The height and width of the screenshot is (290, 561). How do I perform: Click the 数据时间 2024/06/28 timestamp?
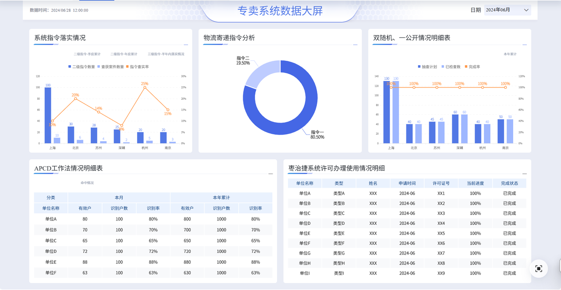coord(59,10)
